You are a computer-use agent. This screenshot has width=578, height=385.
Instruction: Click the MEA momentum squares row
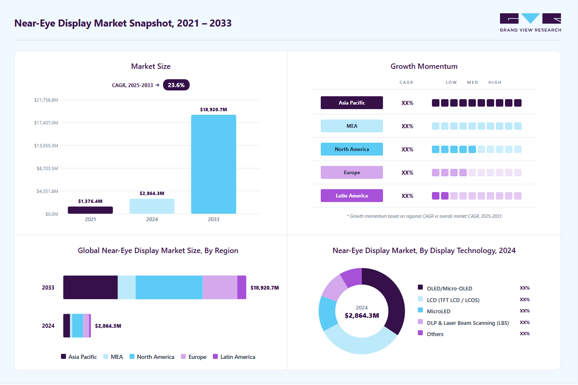477,126
